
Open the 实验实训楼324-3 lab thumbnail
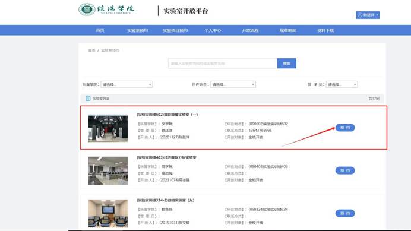(108, 213)
